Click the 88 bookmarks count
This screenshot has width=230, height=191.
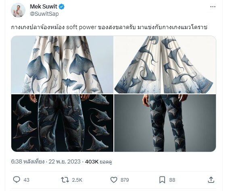tap(172, 180)
